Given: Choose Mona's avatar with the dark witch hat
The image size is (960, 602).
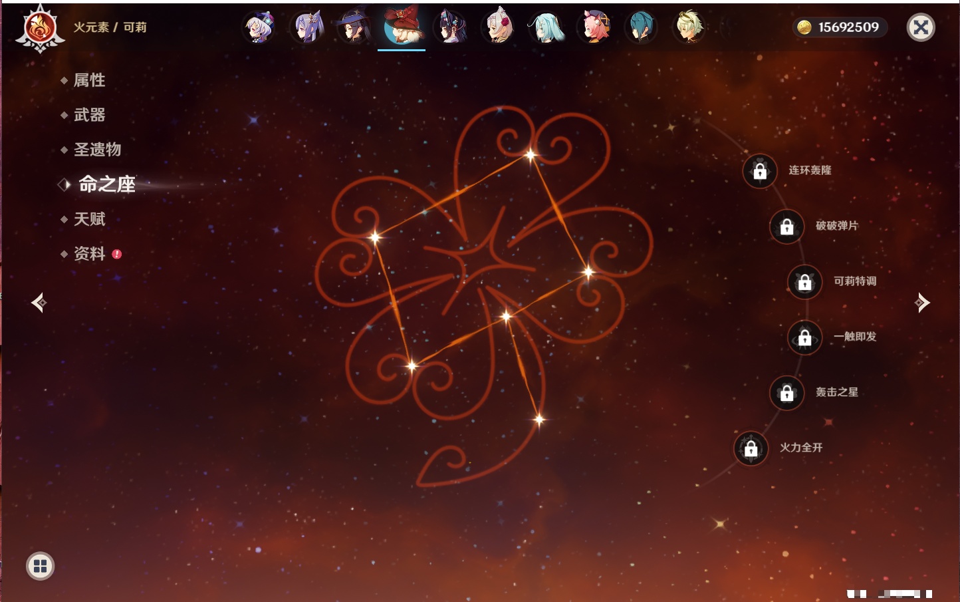Looking at the screenshot, I should 354,28.
